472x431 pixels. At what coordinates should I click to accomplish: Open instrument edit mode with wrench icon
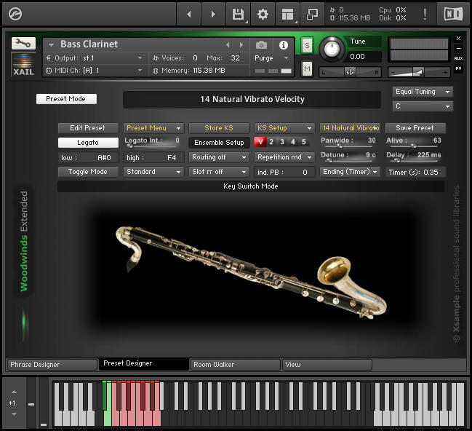pyautogui.click(x=23, y=44)
